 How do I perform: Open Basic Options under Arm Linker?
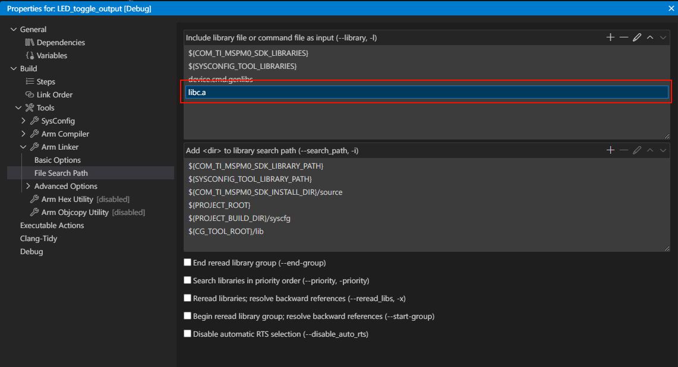[57, 160]
